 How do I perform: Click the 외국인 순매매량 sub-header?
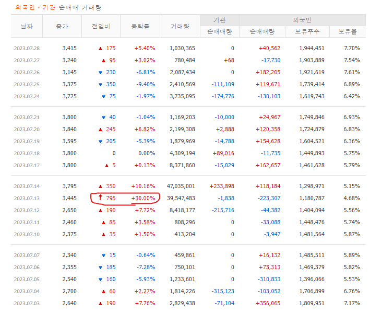coord(262,32)
